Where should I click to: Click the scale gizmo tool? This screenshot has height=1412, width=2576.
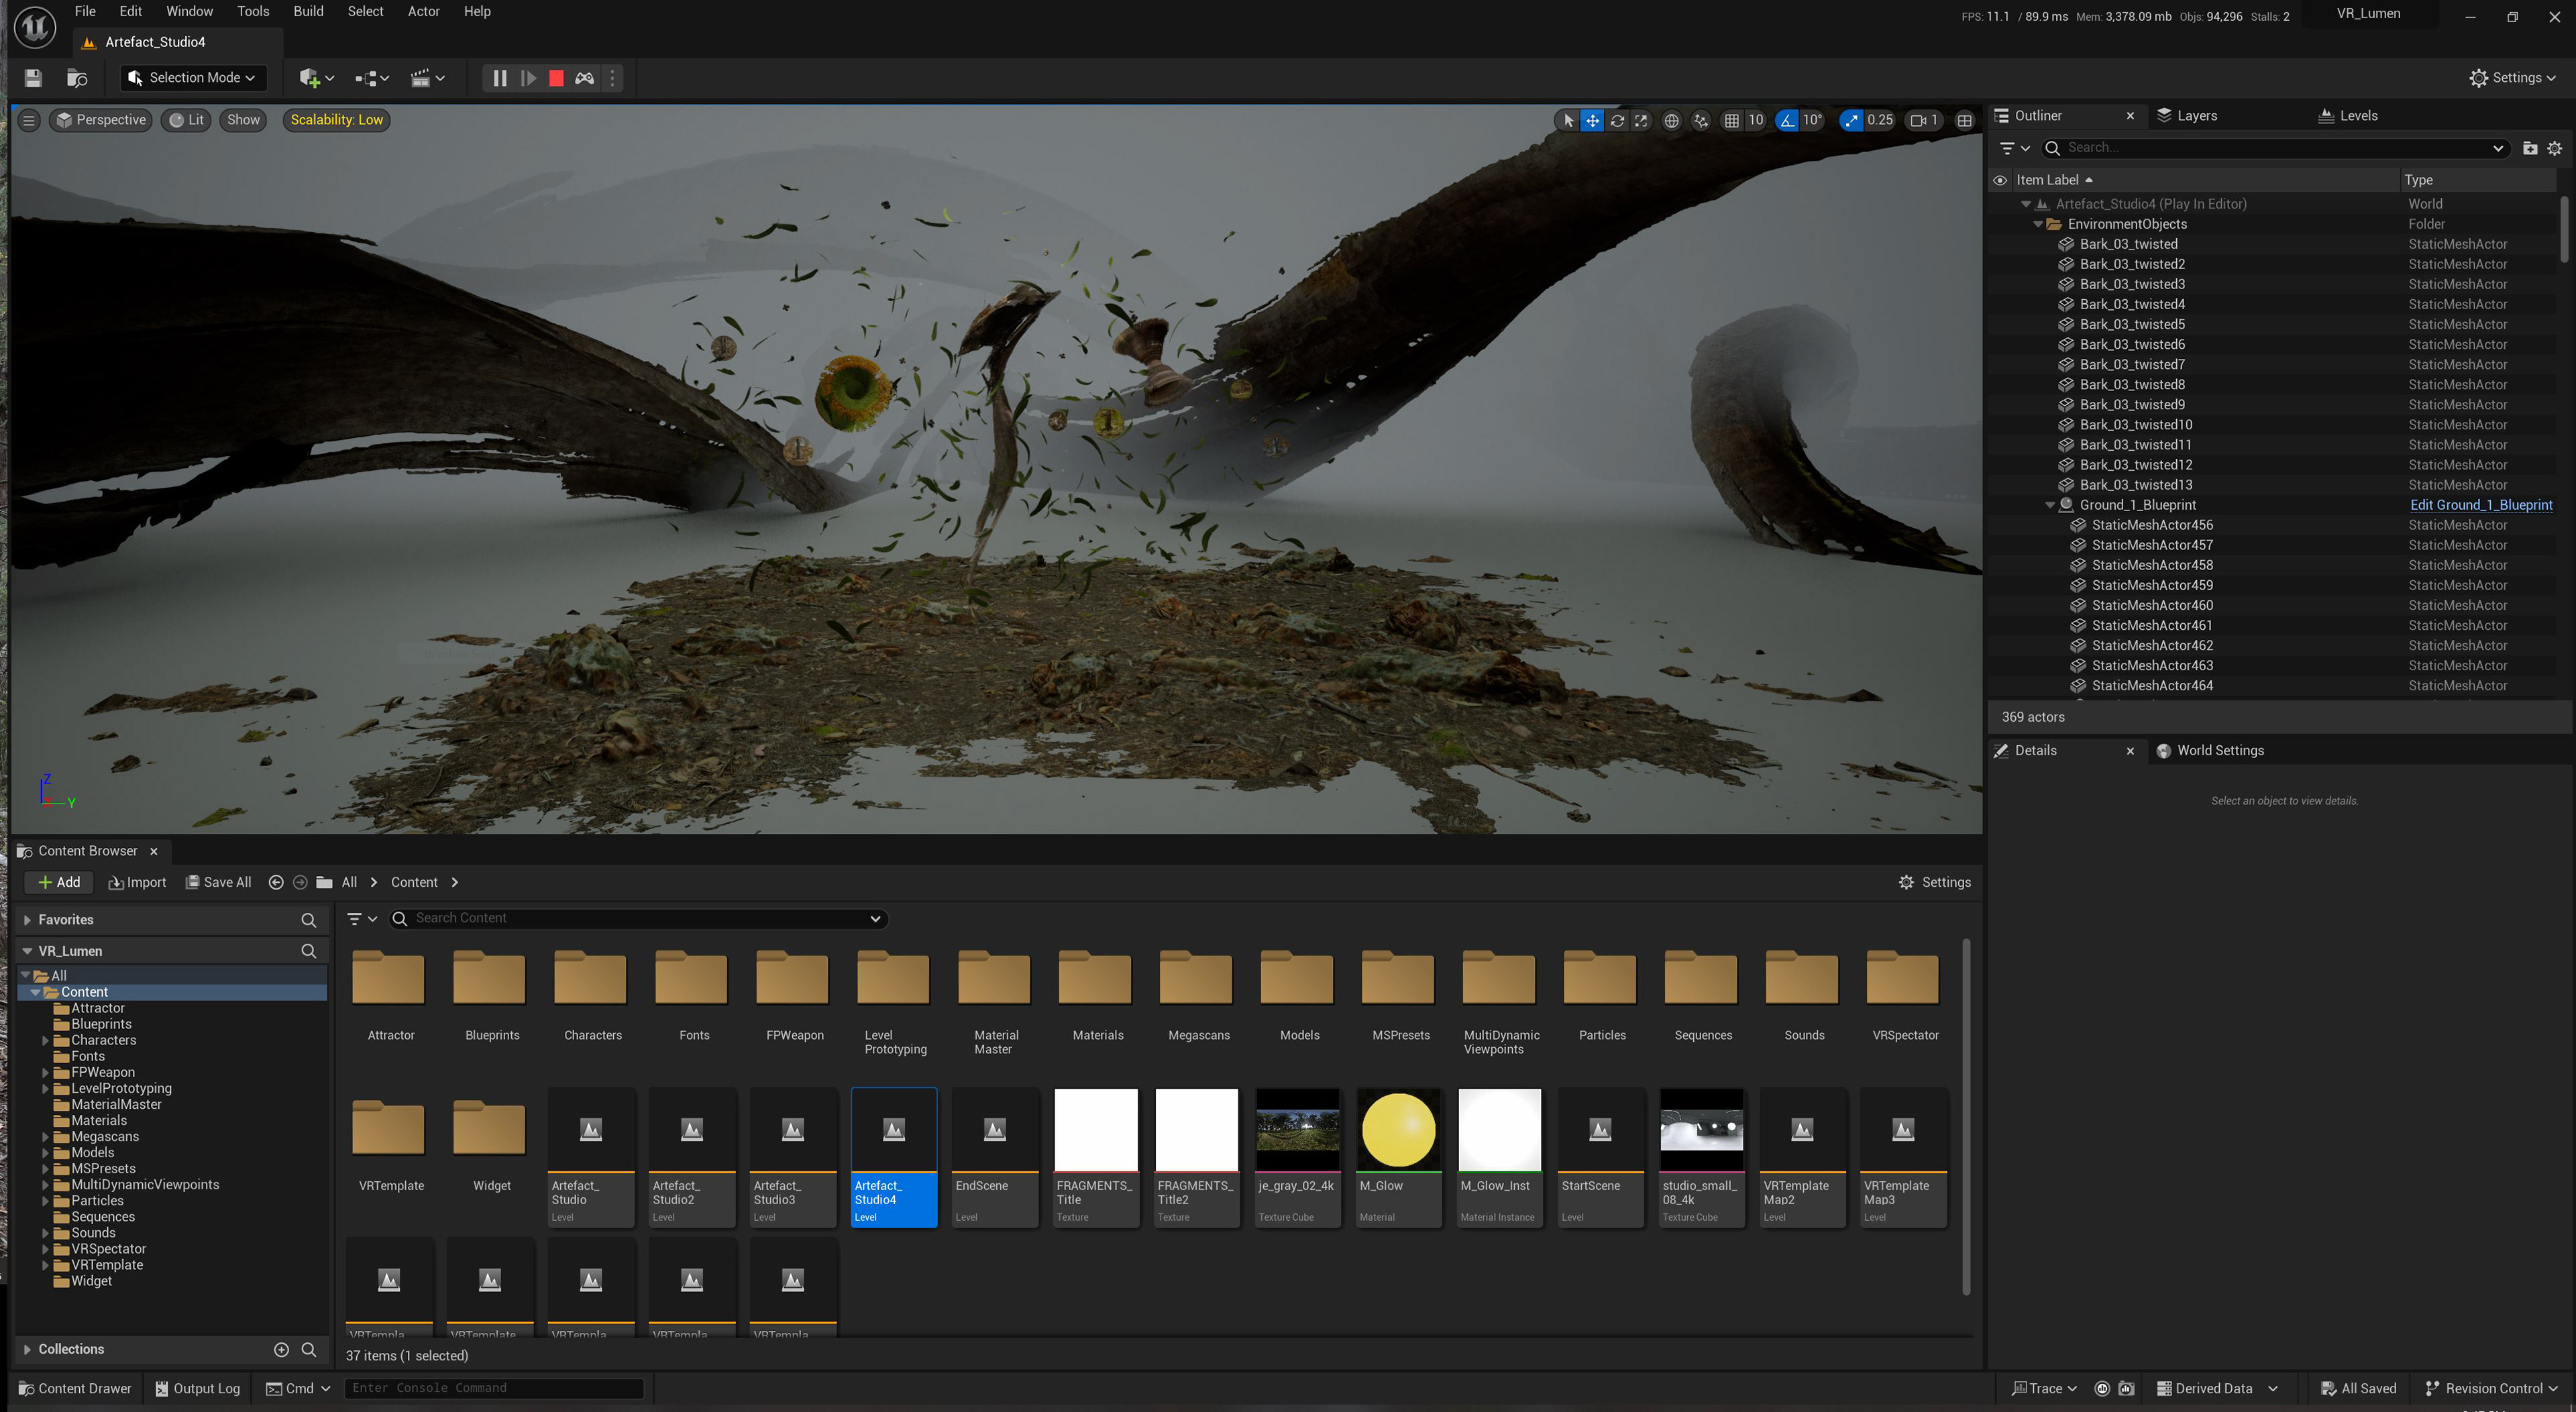click(1641, 120)
